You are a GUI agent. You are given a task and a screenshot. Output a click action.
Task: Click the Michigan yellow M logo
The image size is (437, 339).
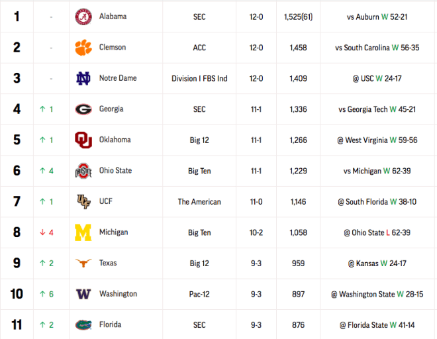tap(83, 232)
